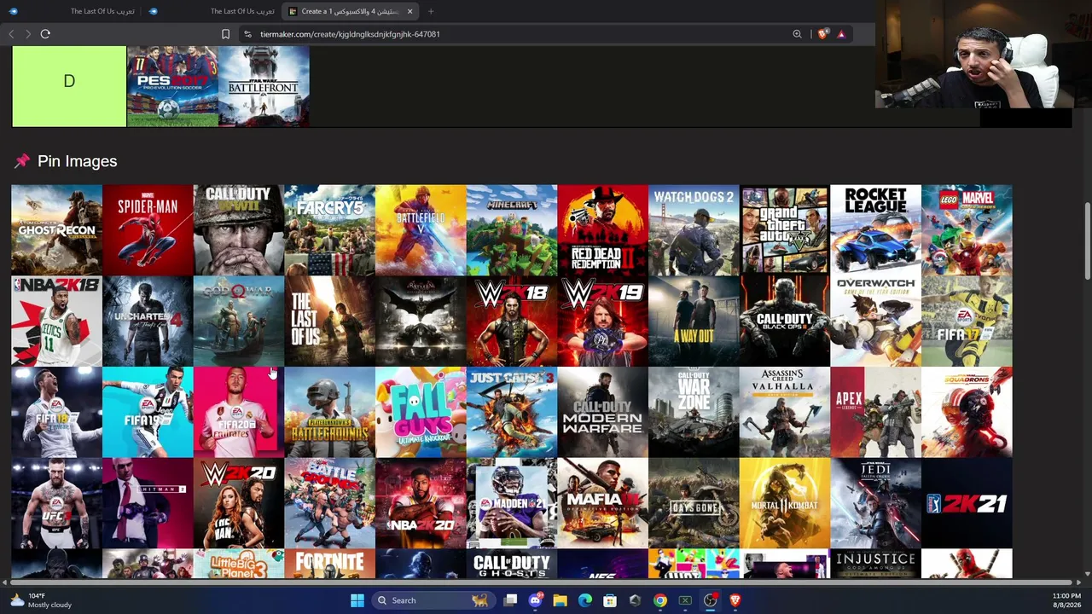Select PES 2017 in the D tier
This screenshot has width=1092, height=614.
tap(172, 86)
